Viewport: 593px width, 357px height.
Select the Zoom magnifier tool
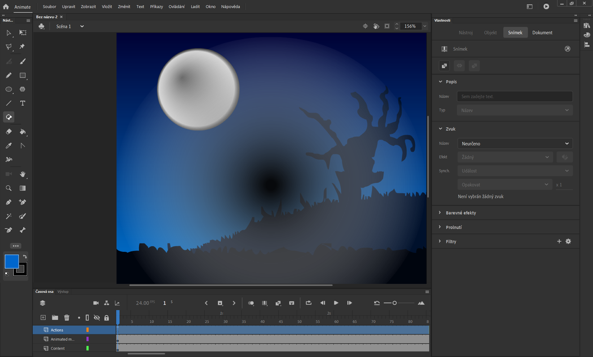coord(9,188)
